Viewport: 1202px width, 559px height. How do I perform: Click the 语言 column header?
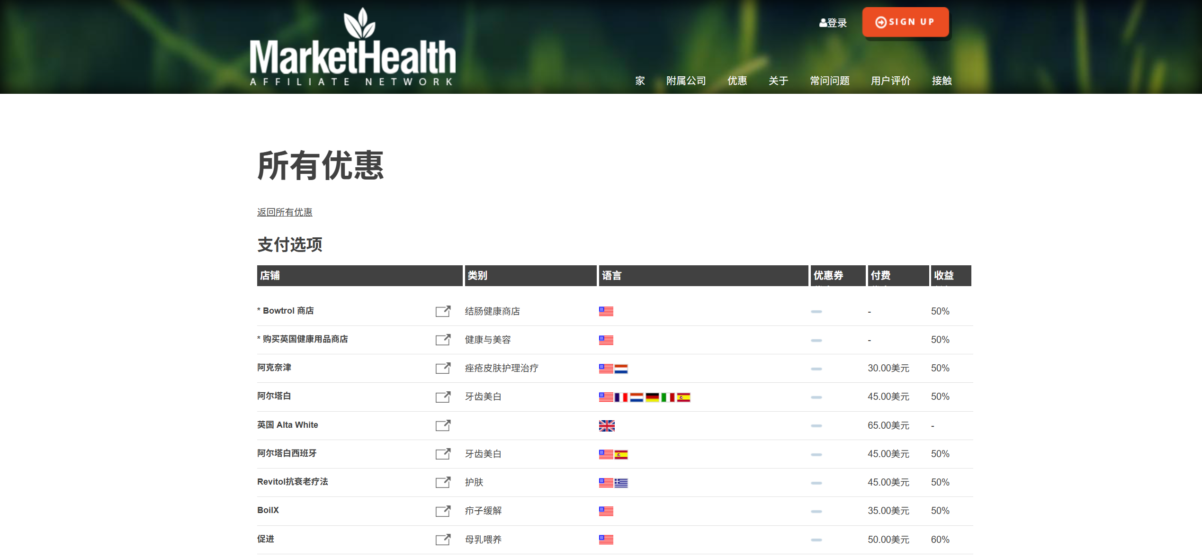(x=703, y=275)
